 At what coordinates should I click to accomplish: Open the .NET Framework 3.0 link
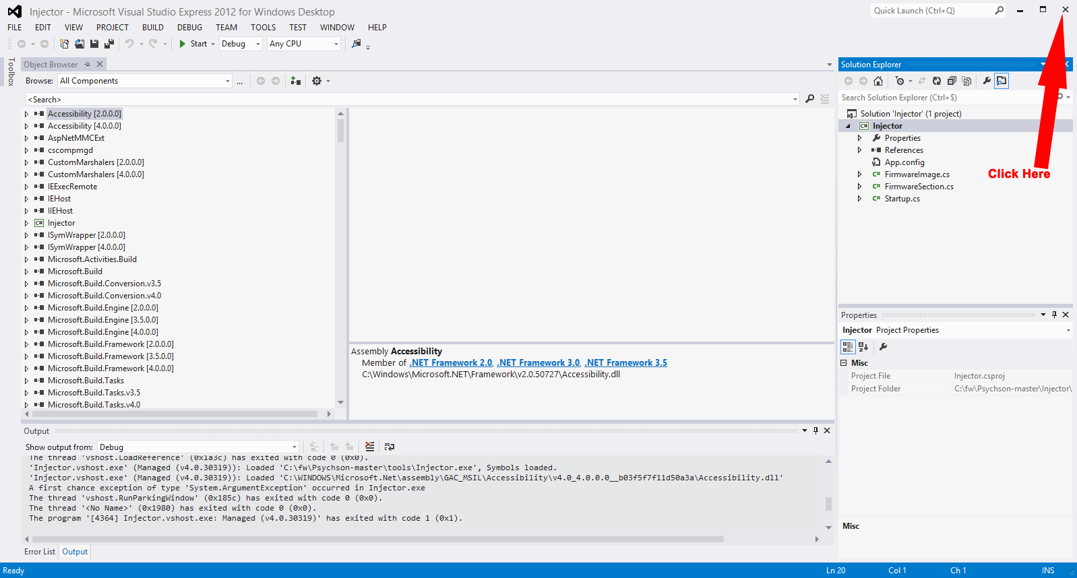point(538,362)
